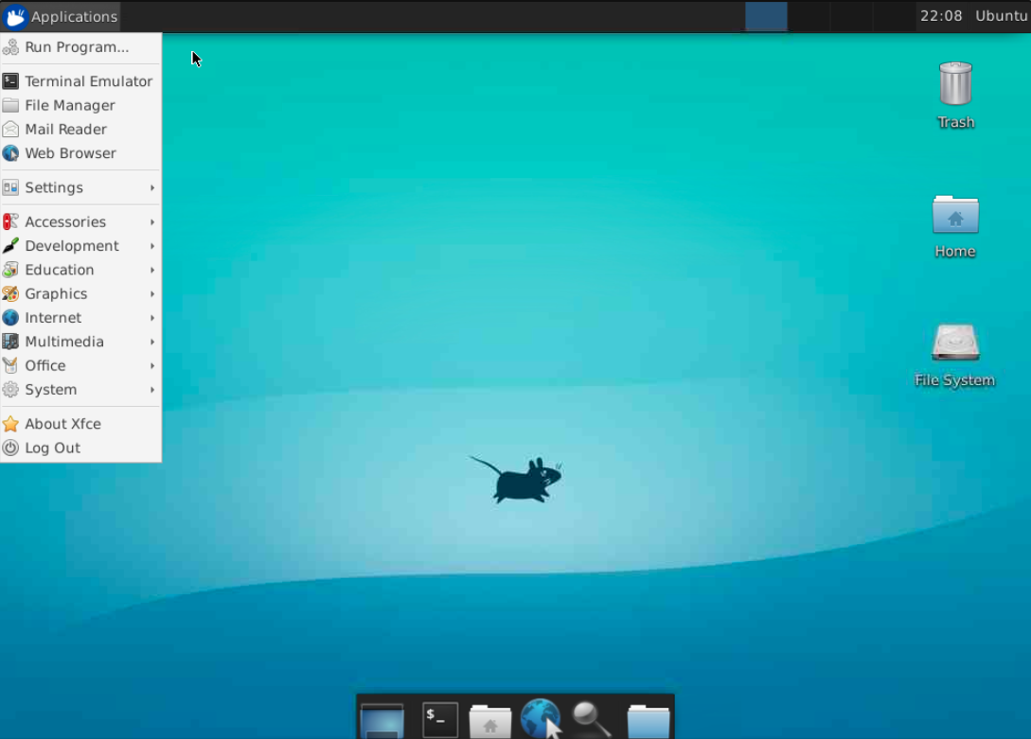Image resolution: width=1031 pixels, height=739 pixels.
Task: Open the Development submenu
Action: pos(80,246)
